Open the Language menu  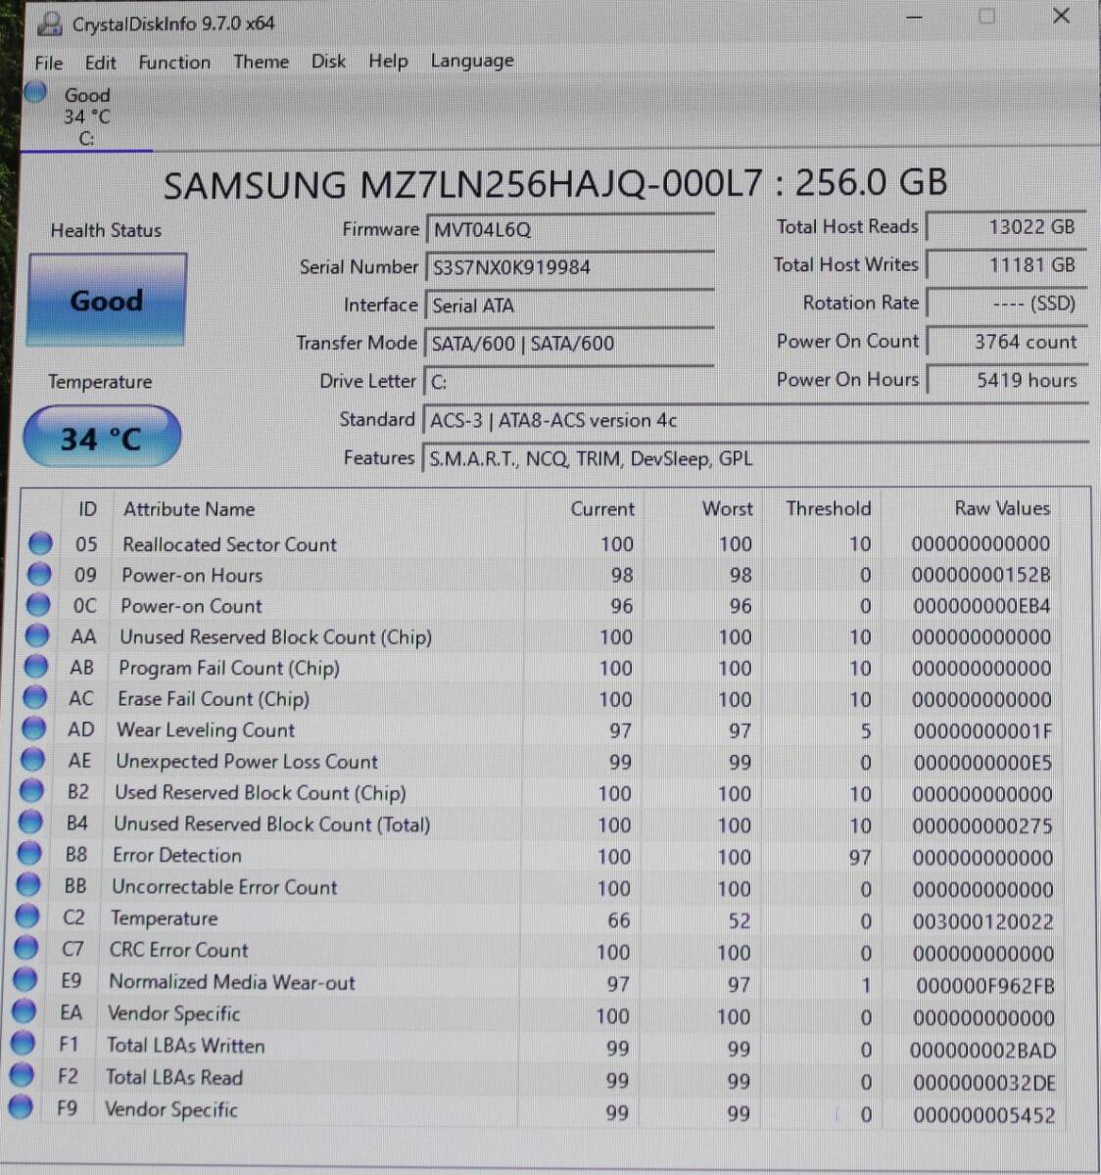[472, 61]
